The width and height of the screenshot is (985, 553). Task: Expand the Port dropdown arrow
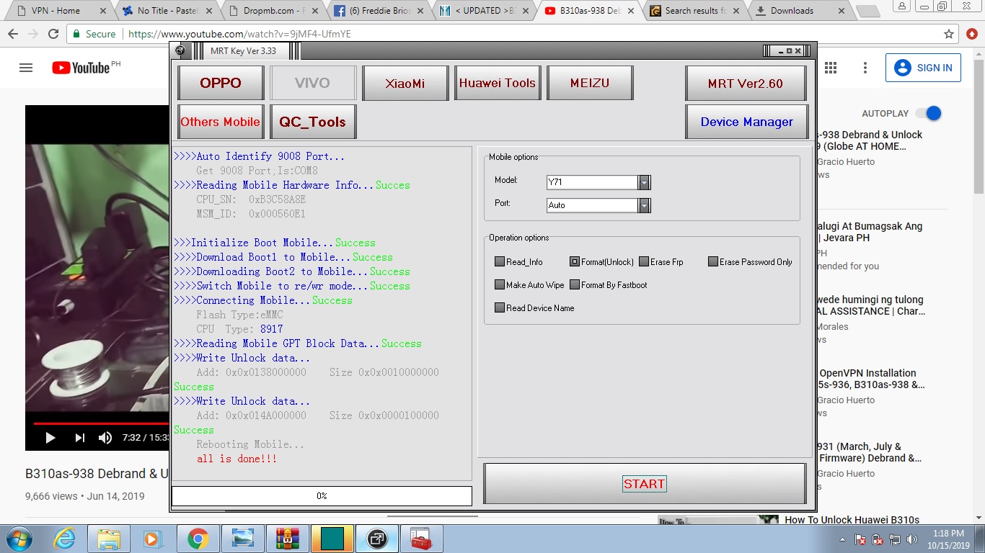pos(644,205)
